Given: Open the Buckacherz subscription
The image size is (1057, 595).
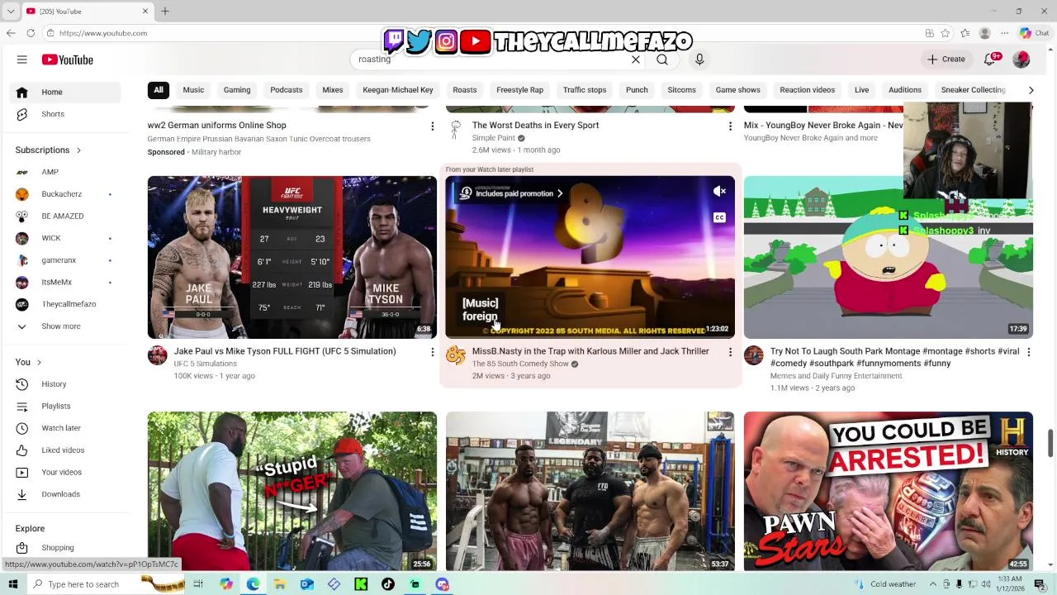Looking at the screenshot, I should click(x=66, y=194).
